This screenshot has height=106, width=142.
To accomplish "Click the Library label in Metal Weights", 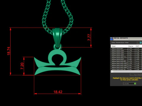I will [x=120, y=43].
